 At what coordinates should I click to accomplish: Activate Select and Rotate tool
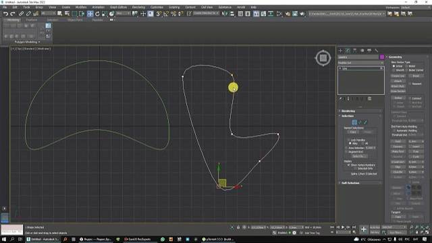pyautogui.click(x=97, y=13)
